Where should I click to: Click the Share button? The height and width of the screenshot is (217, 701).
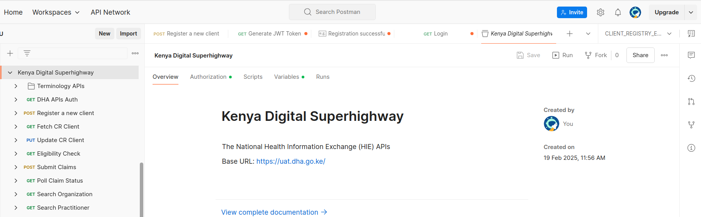640,55
